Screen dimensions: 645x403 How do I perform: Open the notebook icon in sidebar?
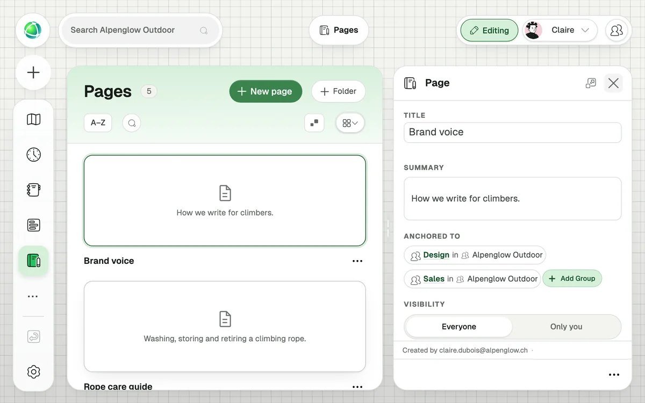coord(33,190)
